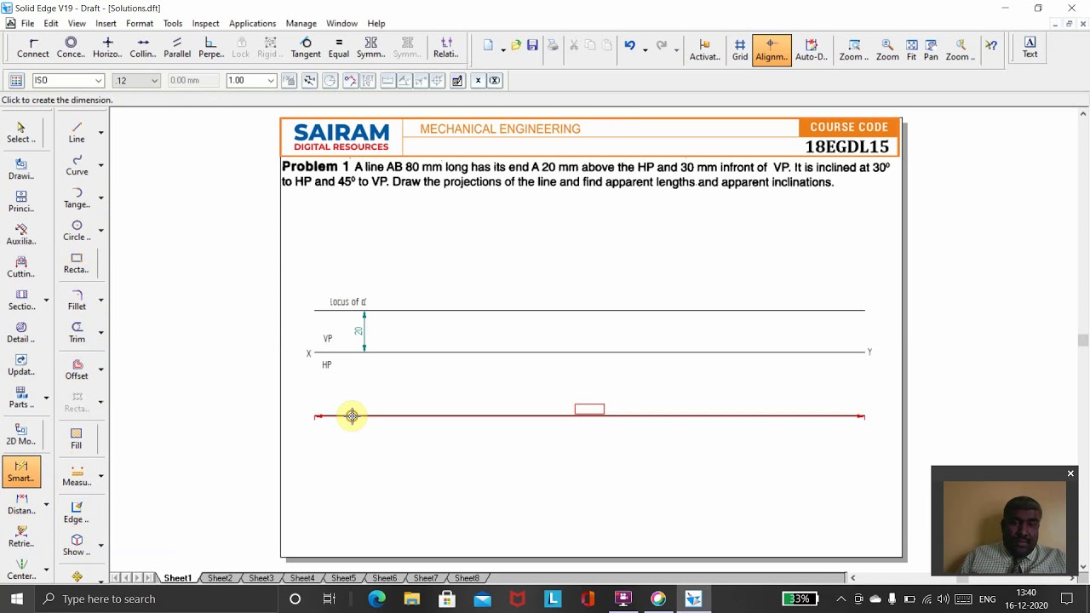
Task: Select the Principal View tool
Action: click(21, 201)
